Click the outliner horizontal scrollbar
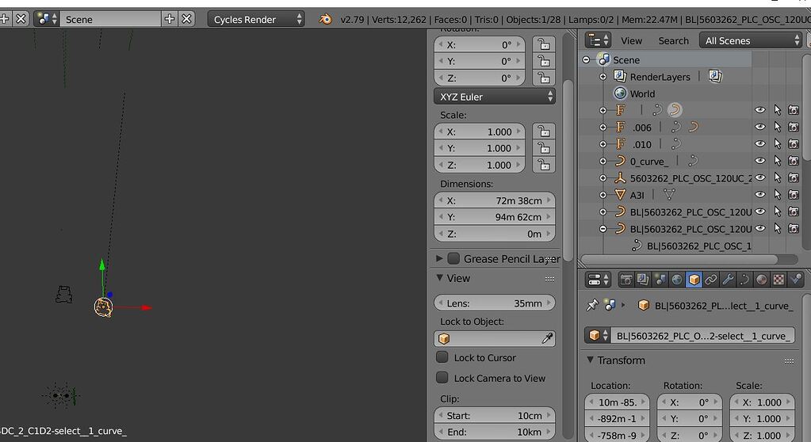Image resolution: width=811 pixels, height=442 pixels. [x=679, y=259]
